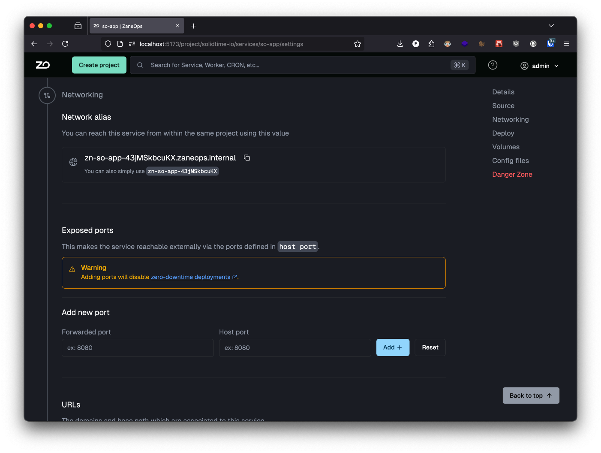The image size is (601, 453).
Task: Open the help question mark icon
Action: tap(493, 65)
